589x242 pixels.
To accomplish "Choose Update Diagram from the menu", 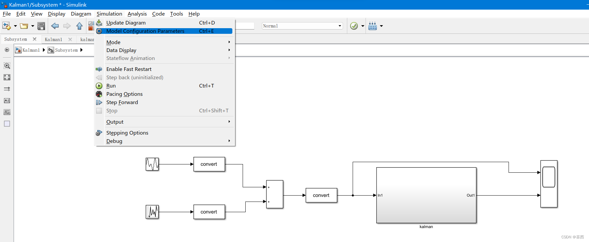I will pyautogui.click(x=165, y=23).
